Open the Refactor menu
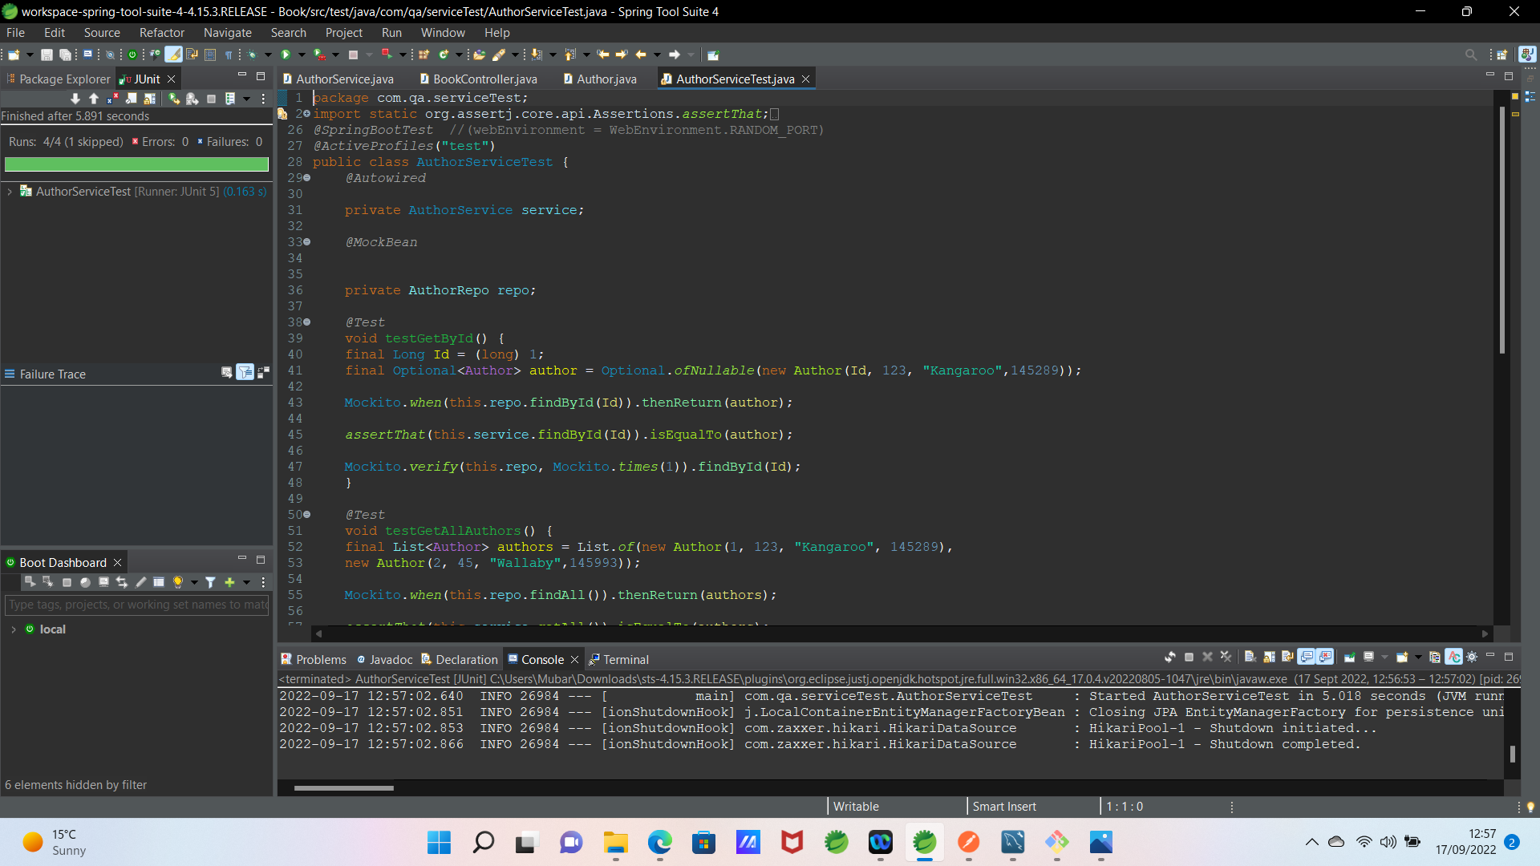This screenshot has width=1540, height=866. coord(161,33)
